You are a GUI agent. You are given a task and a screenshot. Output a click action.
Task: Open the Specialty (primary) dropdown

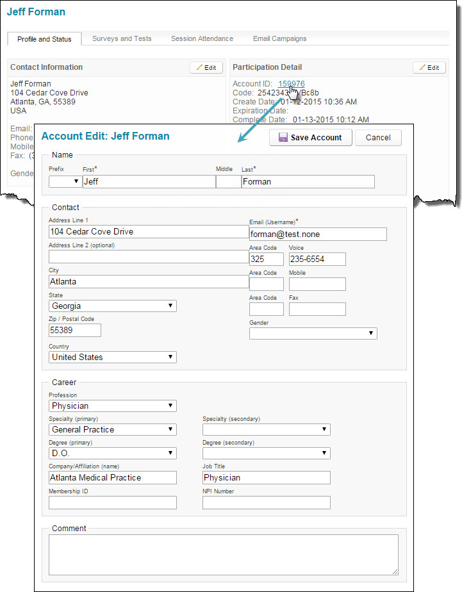(113, 430)
